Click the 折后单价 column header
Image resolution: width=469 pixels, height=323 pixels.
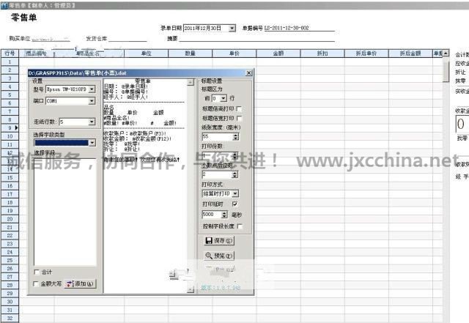[366, 53]
